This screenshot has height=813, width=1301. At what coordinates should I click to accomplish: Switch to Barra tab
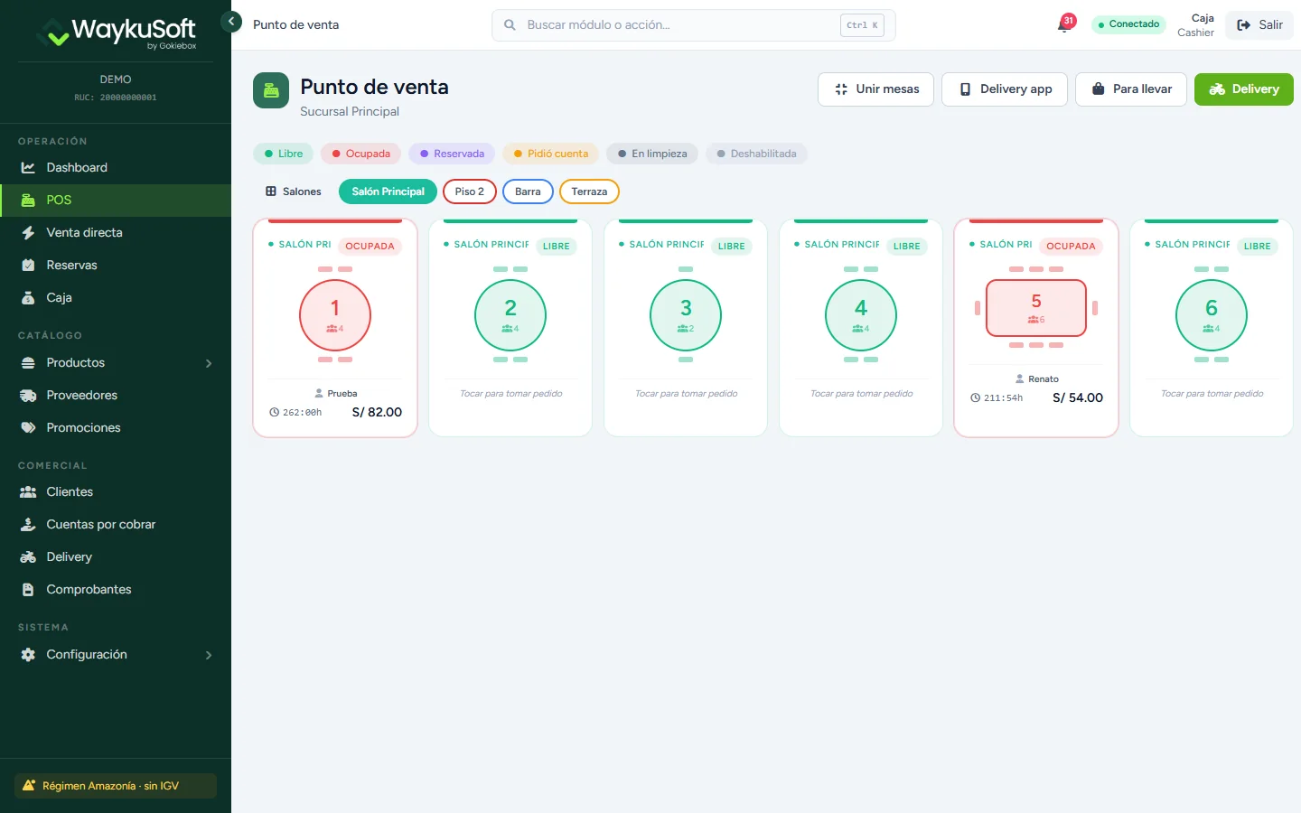(528, 192)
